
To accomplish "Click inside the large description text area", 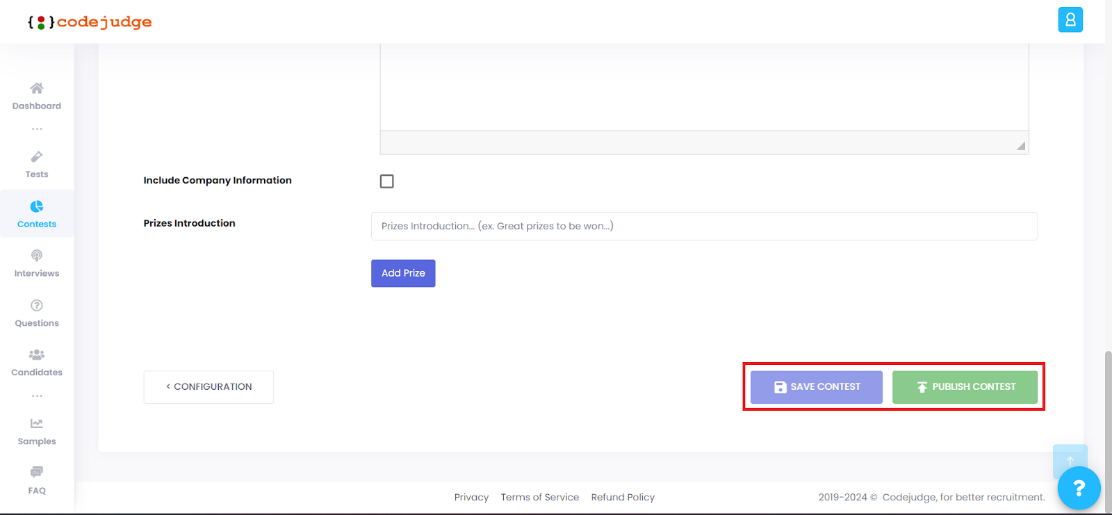I will point(704,87).
